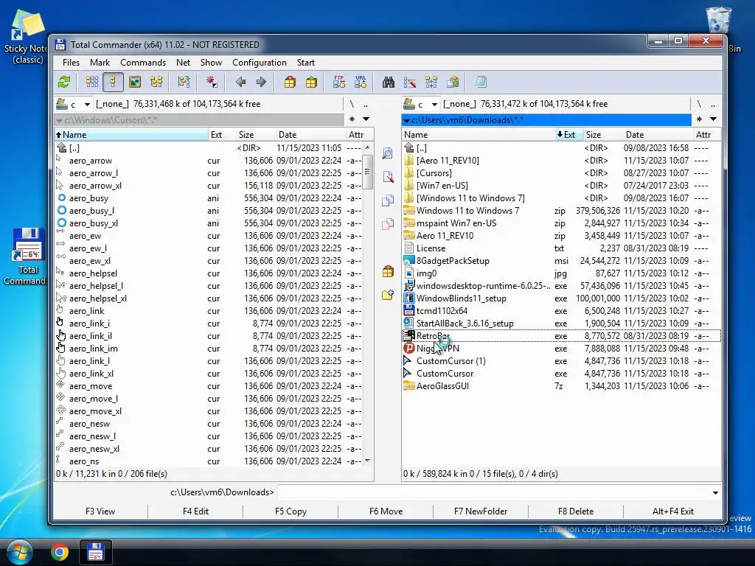
Task: Go back with left arrow icon
Action: pyautogui.click(x=240, y=82)
